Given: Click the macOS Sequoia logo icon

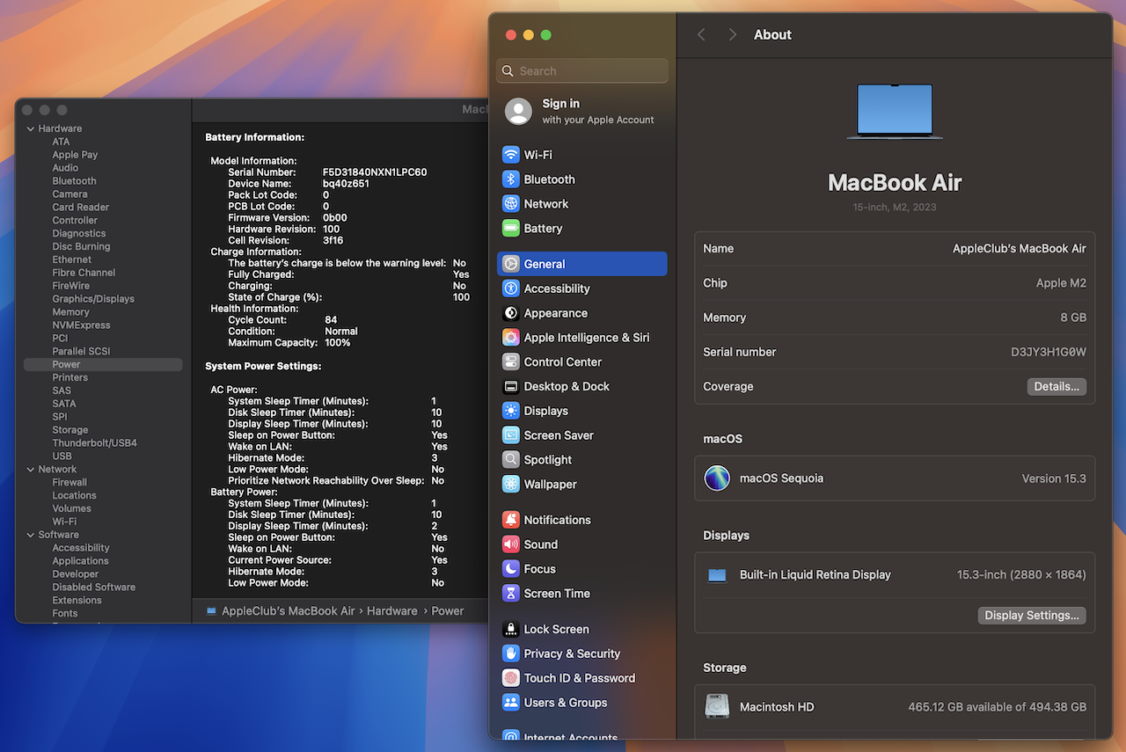Looking at the screenshot, I should tap(717, 478).
